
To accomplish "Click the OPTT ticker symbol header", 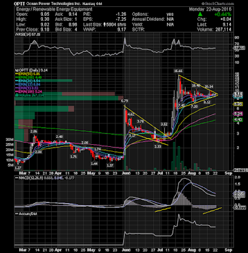I will [x=20, y=4].
